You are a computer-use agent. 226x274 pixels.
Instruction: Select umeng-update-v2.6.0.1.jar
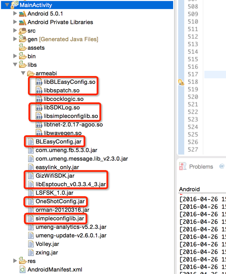[x=71, y=236]
